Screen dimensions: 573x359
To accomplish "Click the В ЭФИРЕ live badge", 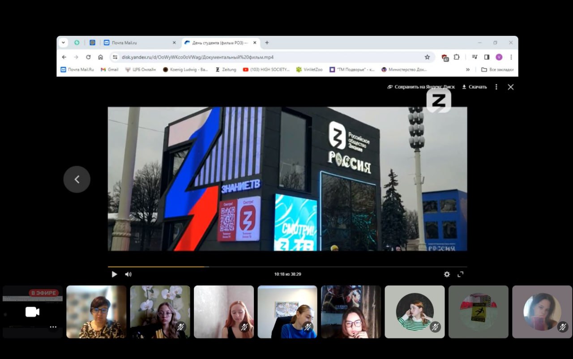I will [x=44, y=293].
